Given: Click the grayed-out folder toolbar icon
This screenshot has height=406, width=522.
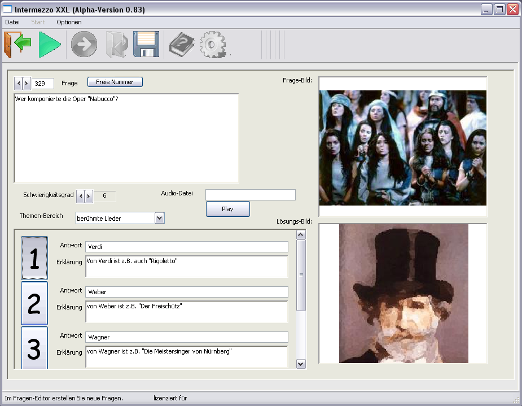Looking at the screenshot, I should pyautogui.click(x=116, y=45).
